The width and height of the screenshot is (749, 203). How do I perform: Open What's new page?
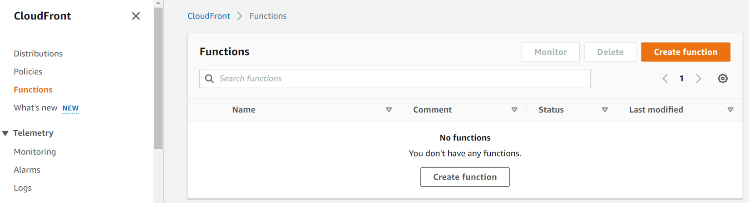(x=36, y=108)
